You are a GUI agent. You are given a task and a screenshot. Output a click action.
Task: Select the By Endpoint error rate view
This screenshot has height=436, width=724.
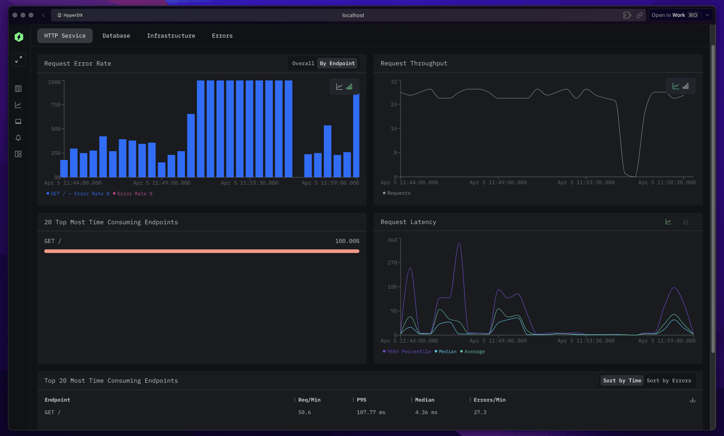tap(337, 64)
